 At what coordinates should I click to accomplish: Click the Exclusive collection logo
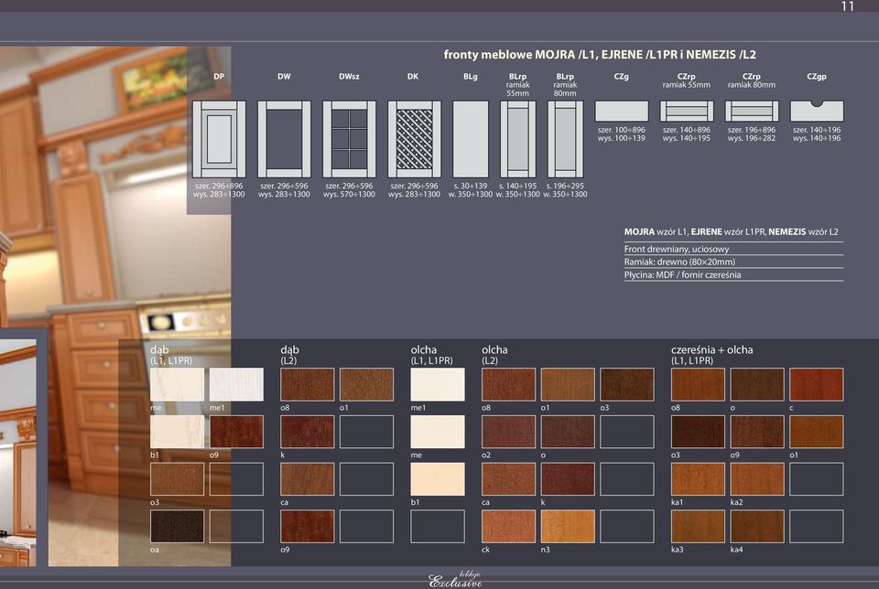pyautogui.click(x=455, y=580)
